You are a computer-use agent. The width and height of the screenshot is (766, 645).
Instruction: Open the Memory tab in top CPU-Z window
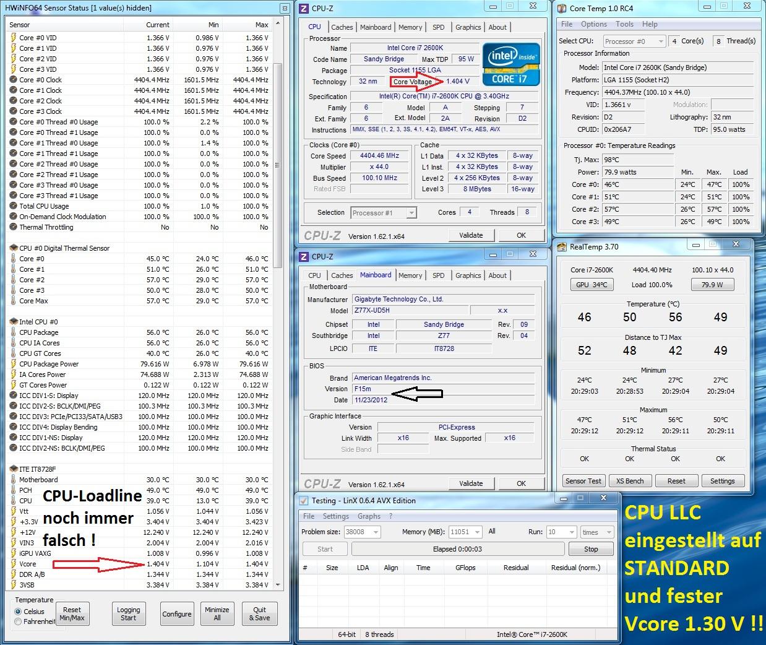410,27
